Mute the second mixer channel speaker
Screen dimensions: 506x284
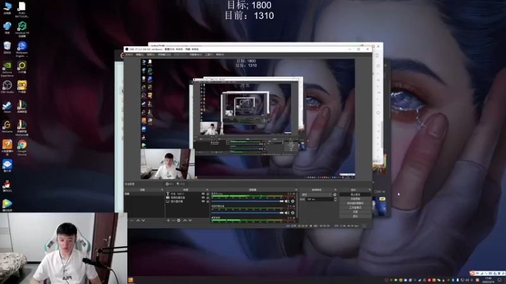[287, 213]
